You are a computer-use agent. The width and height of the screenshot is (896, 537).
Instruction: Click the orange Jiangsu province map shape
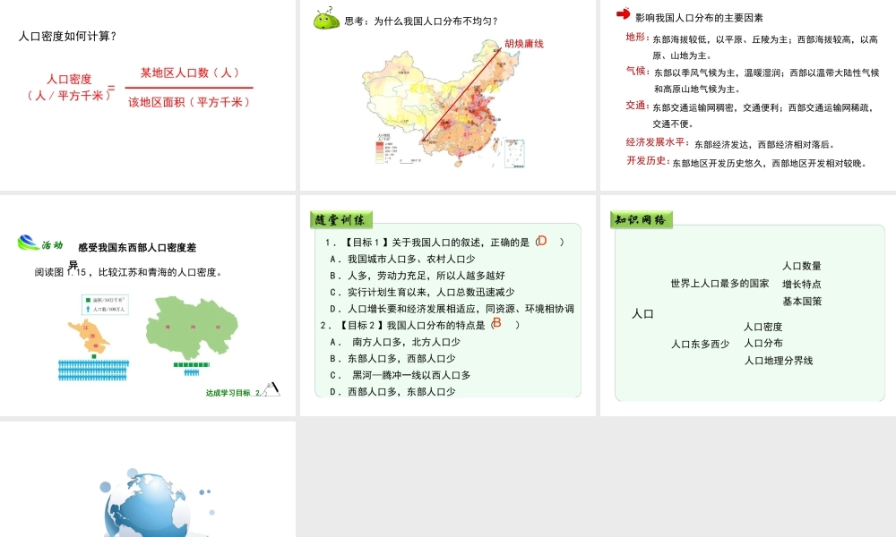[x=89, y=337]
